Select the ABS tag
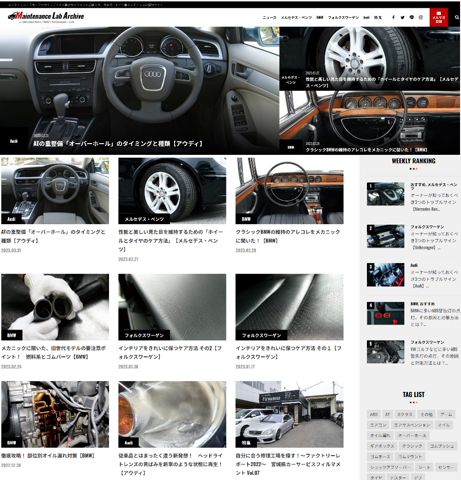The image size is (461, 480). 373,415
